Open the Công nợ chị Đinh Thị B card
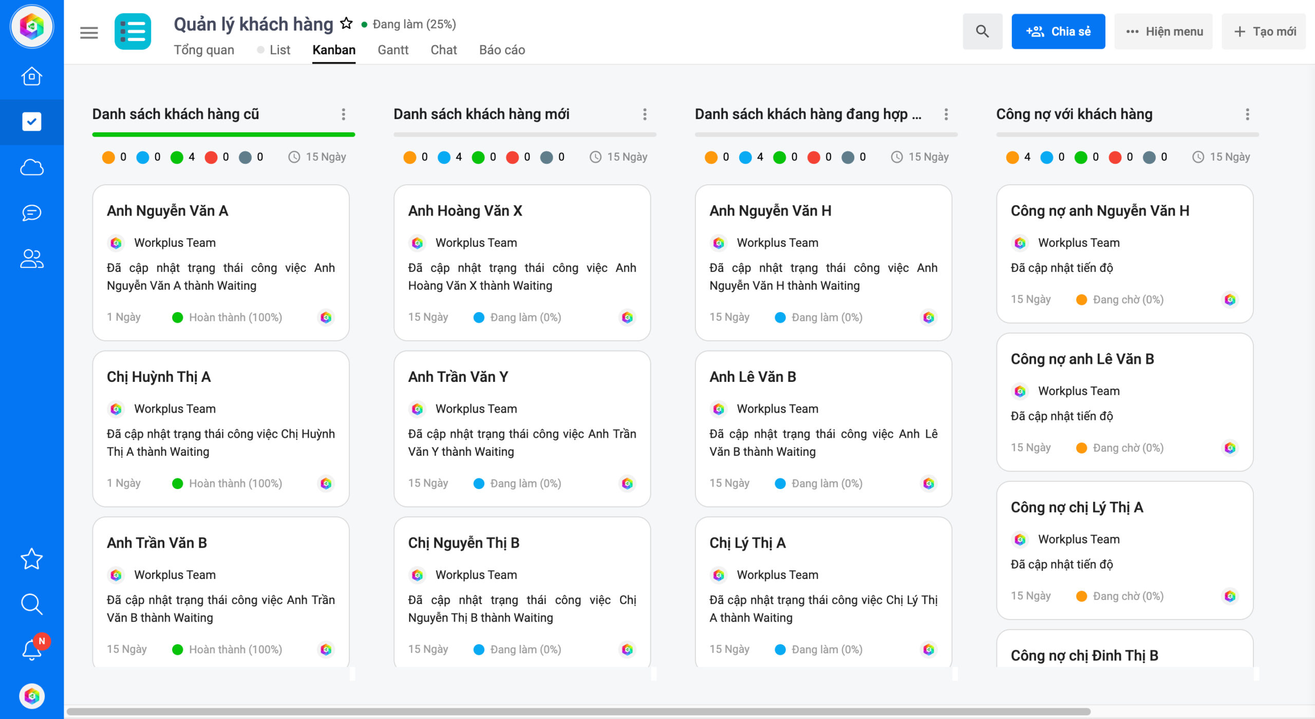This screenshot has width=1315, height=719. tap(1125, 649)
